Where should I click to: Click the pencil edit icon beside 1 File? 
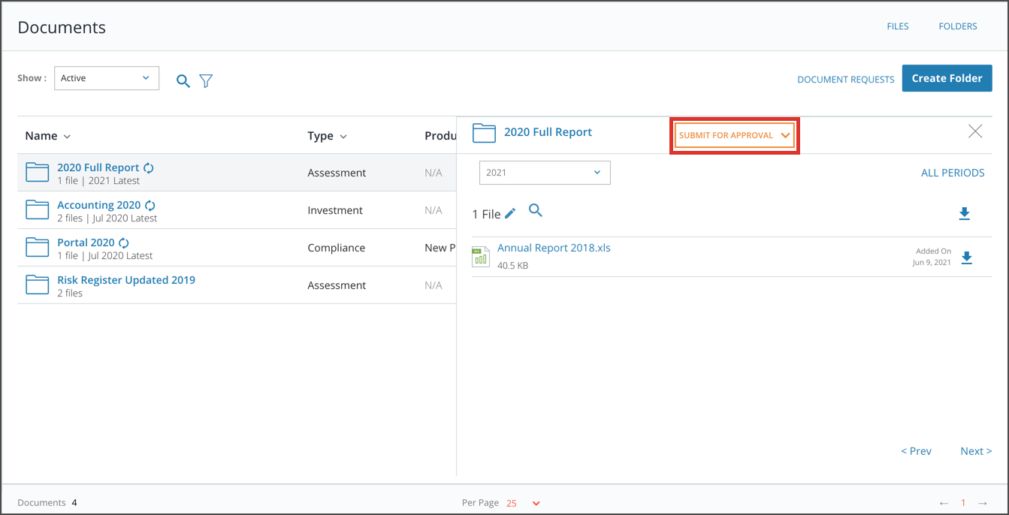pyautogui.click(x=510, y=213)
